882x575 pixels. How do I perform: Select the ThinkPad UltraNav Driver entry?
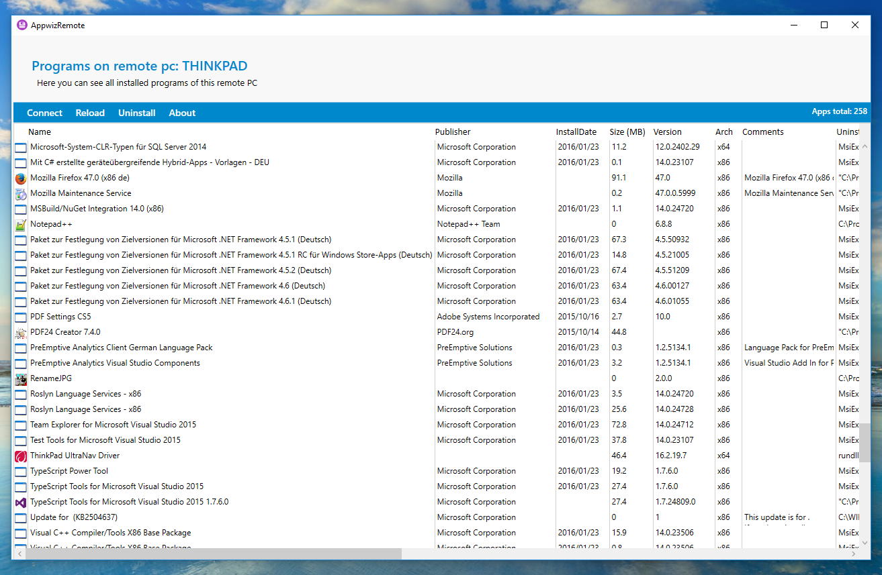click(x=75, y=456)
